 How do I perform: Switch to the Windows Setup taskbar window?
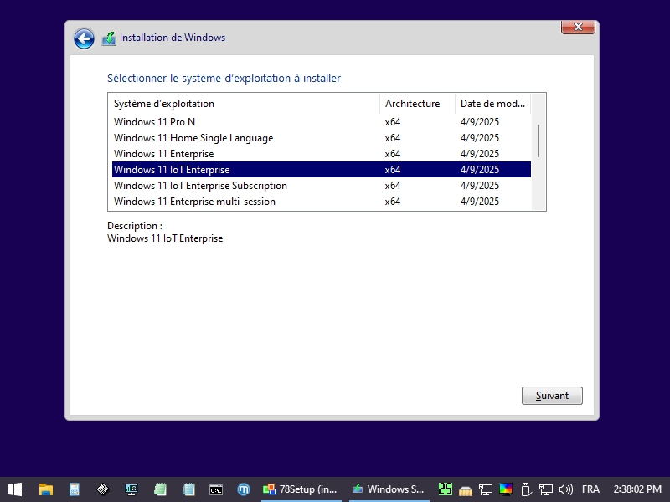pos(388,489)
